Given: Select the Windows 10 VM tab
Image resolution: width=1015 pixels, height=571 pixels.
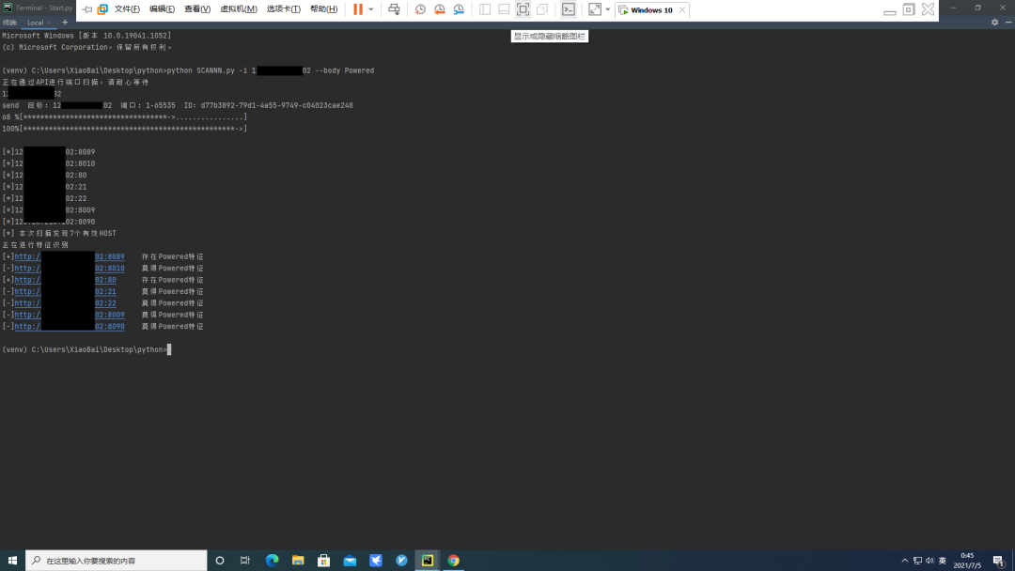Looking at the screenshot, I should (x=651, y=10).
